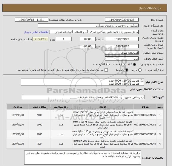The image size is (172, 166).
Task: Click the remaining days field showing 4
Action: point(64,39)
